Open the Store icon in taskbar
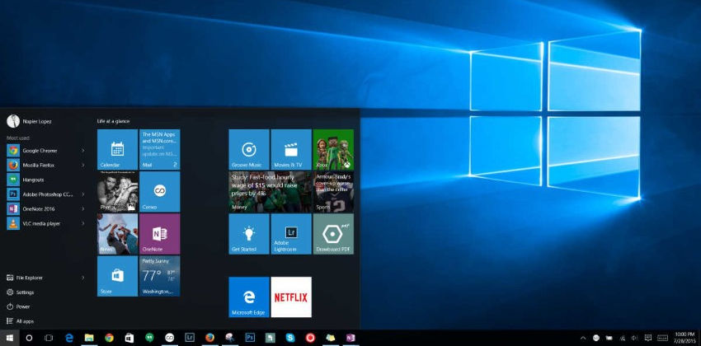This screenshot has width=701, height=346. pos(129,338)
